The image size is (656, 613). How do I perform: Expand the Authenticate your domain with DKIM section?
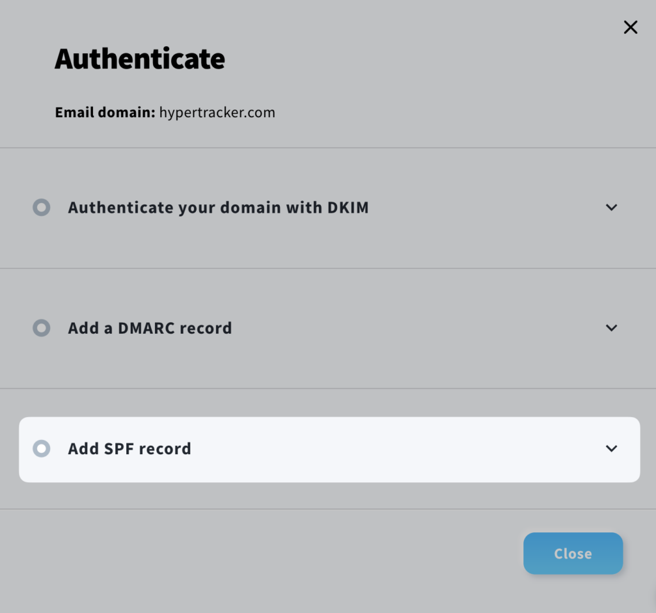pyautogui.click(x=218, y=208)
